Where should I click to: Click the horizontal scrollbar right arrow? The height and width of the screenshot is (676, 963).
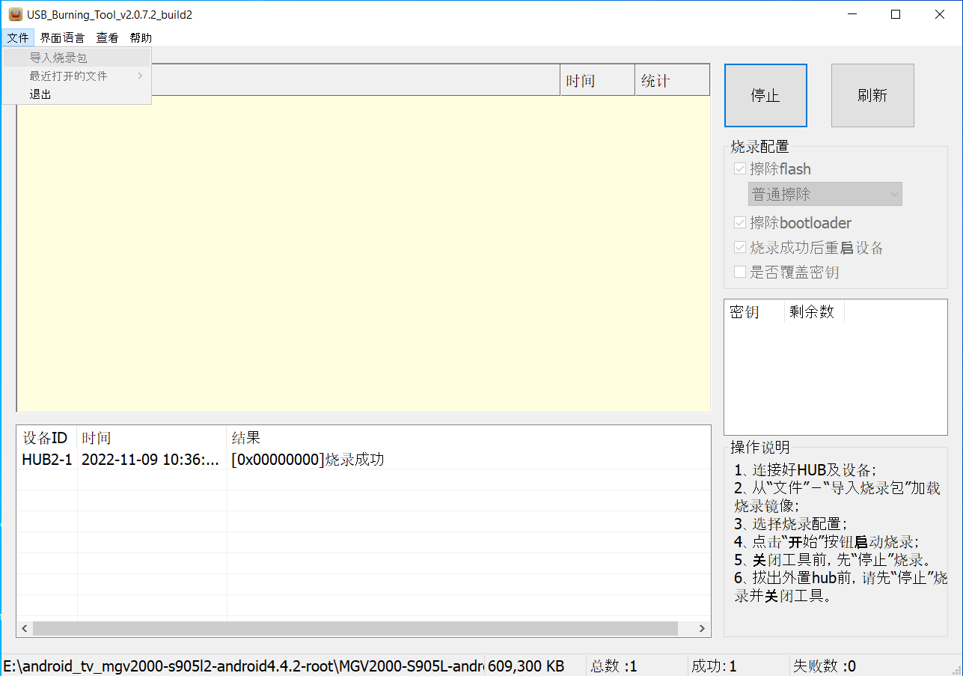coord(702,628)
